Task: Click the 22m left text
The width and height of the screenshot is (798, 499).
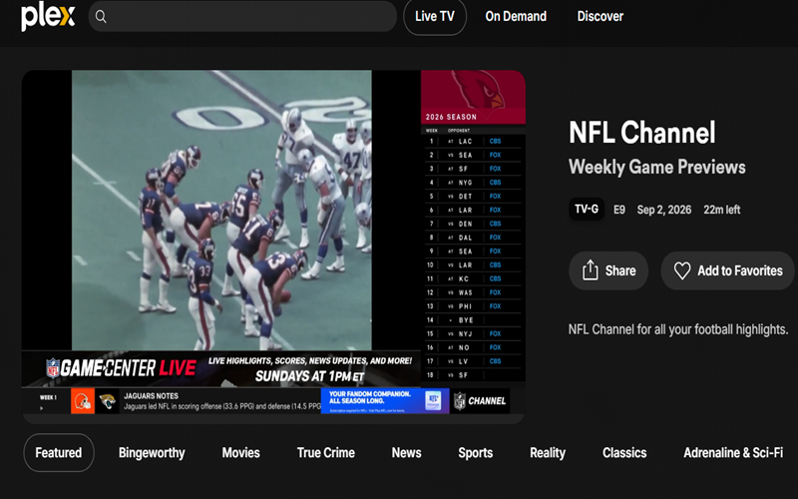Action: tap(721, 210)
